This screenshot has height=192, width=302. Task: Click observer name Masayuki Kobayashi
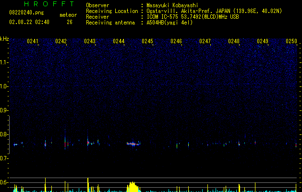[172, 5]
